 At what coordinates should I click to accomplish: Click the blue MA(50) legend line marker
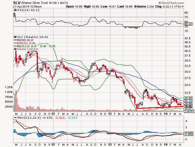15,40
